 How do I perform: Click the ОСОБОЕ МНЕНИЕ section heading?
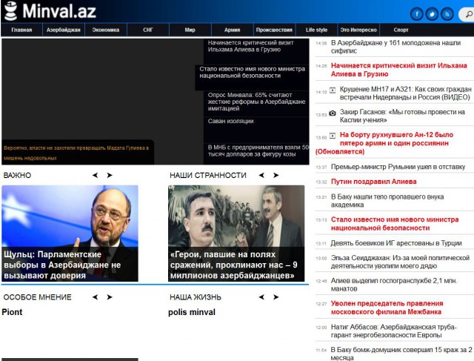pos(38,297)
